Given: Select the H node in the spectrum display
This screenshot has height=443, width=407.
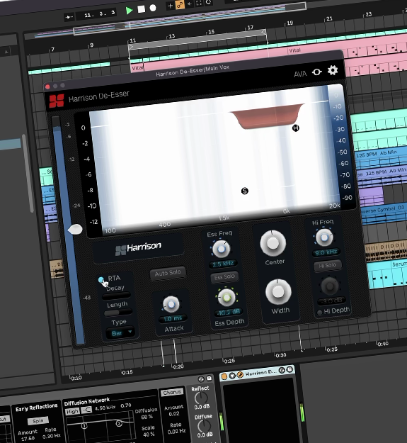Looking at the screenshot, I should click(296, 128).
